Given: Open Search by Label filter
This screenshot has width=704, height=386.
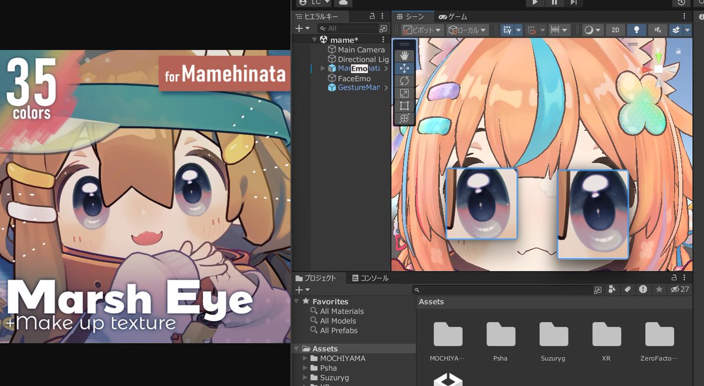Looking at the screenshot, I should (627, 290).
